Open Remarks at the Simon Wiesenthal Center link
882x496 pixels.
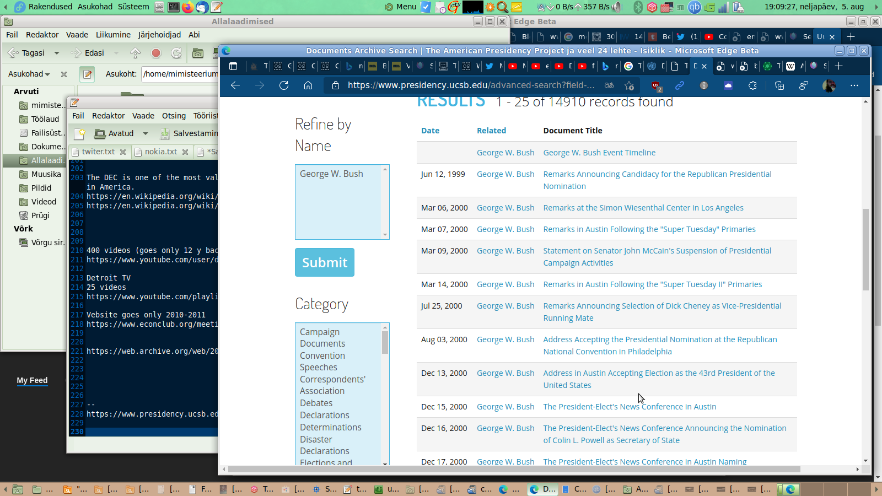click(643, 208)
